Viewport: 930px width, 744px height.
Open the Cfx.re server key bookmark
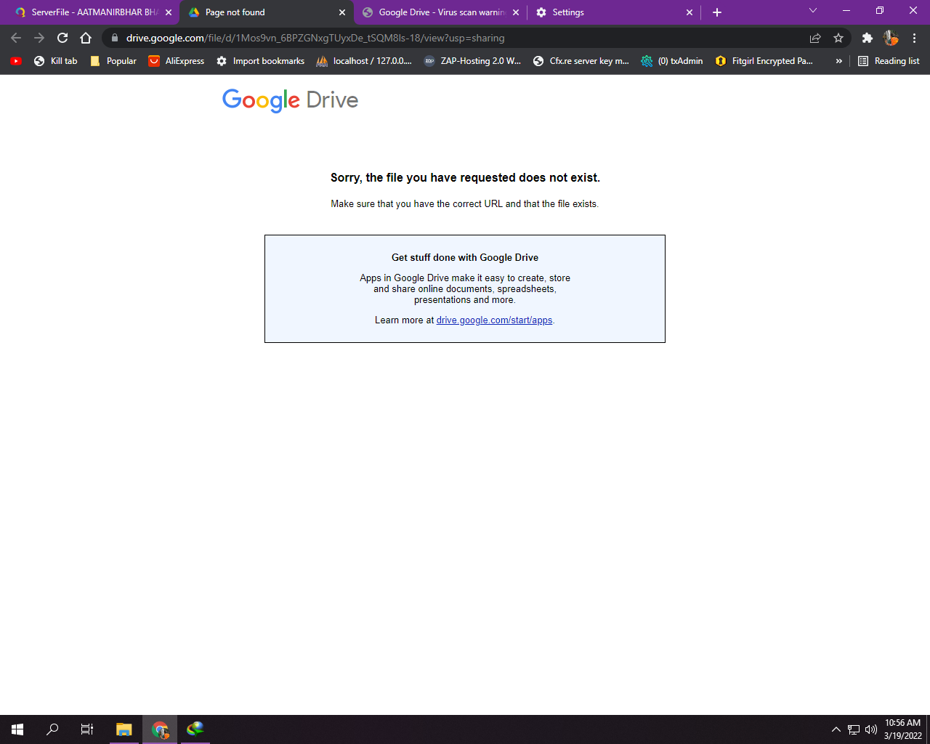click(x=581, y=61)
